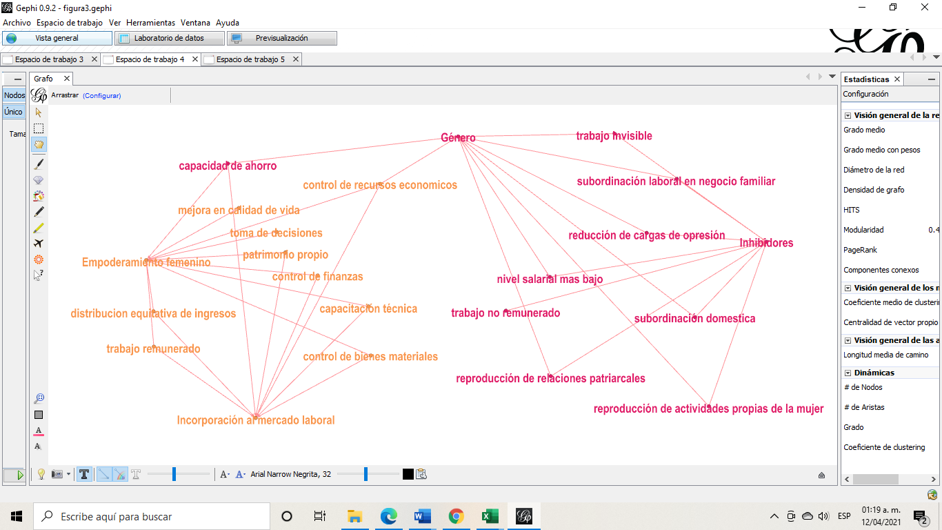Screen dimensions: 942x530
Task: Pick the airplane shortest path tool
Action: click(39, 243)
